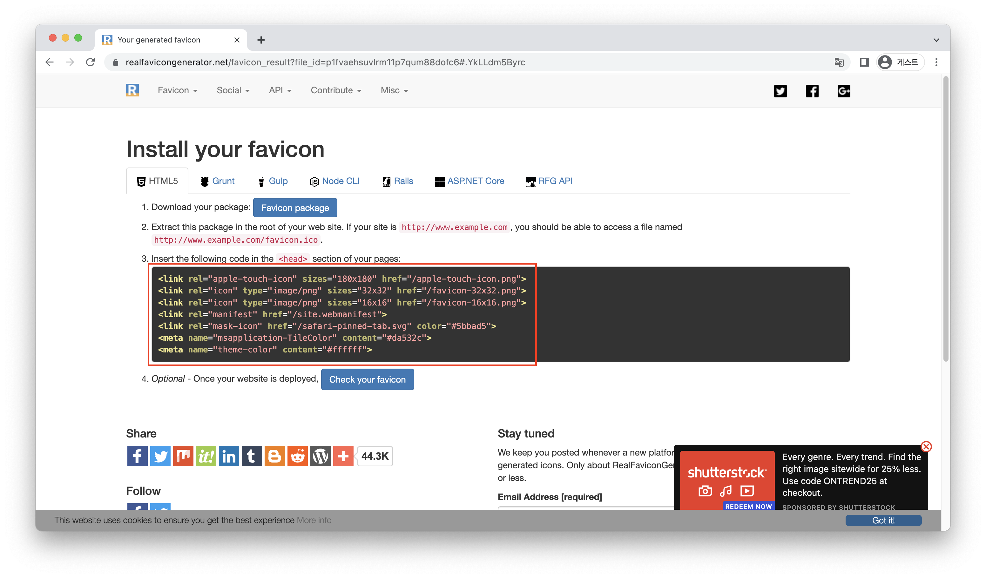Click the Email Address [required] label
Screen dimensions: 986x578
549,496
